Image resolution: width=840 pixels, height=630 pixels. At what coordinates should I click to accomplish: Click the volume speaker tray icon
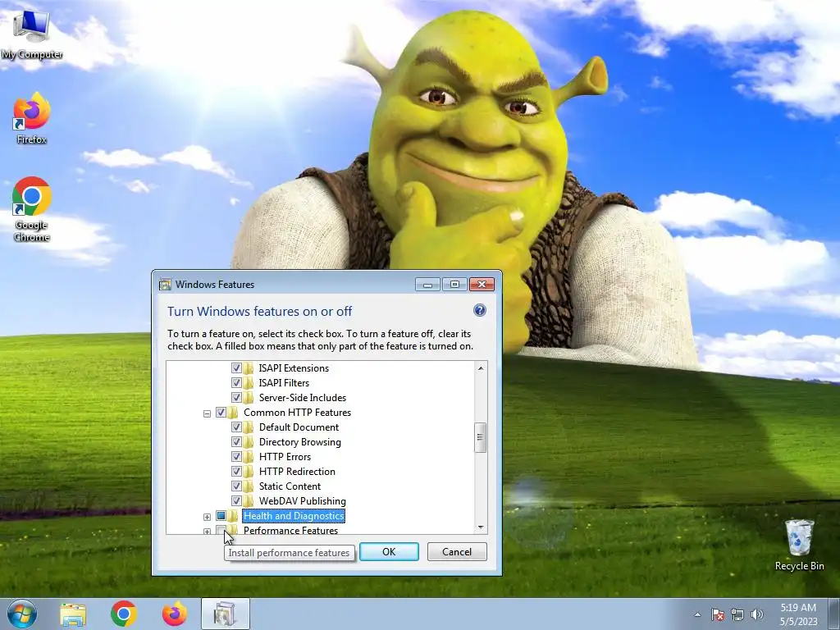(x=757, y=614)
